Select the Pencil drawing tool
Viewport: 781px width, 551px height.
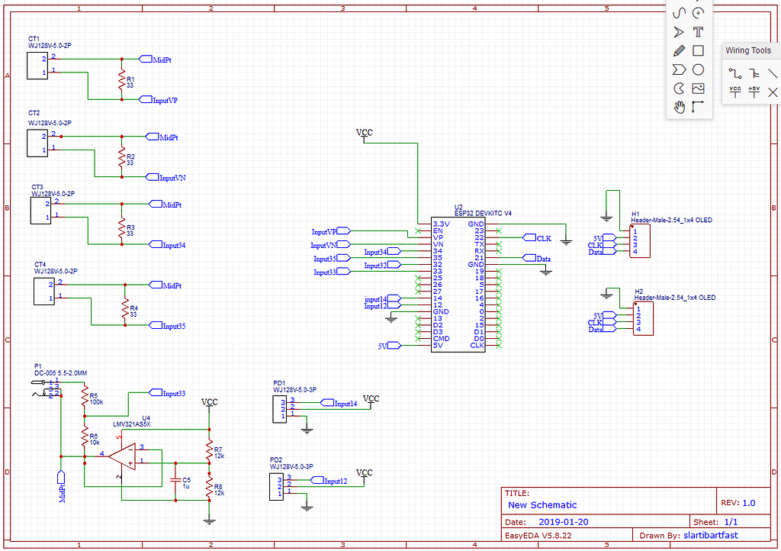(x=679, y=50)
